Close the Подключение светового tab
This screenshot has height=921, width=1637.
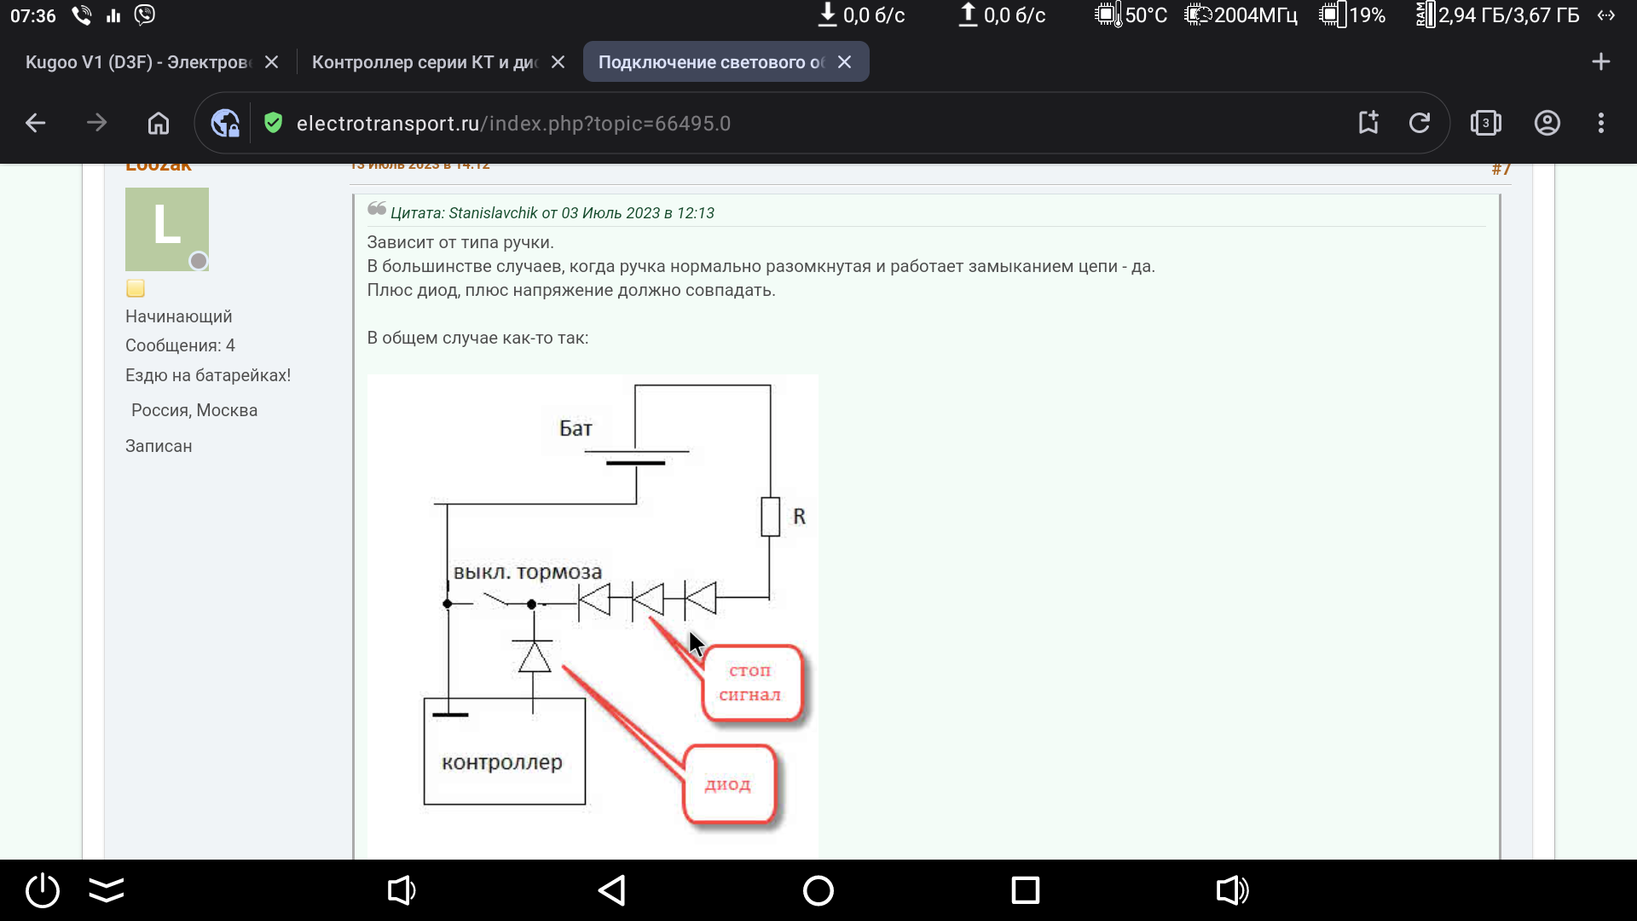[844, 62]
